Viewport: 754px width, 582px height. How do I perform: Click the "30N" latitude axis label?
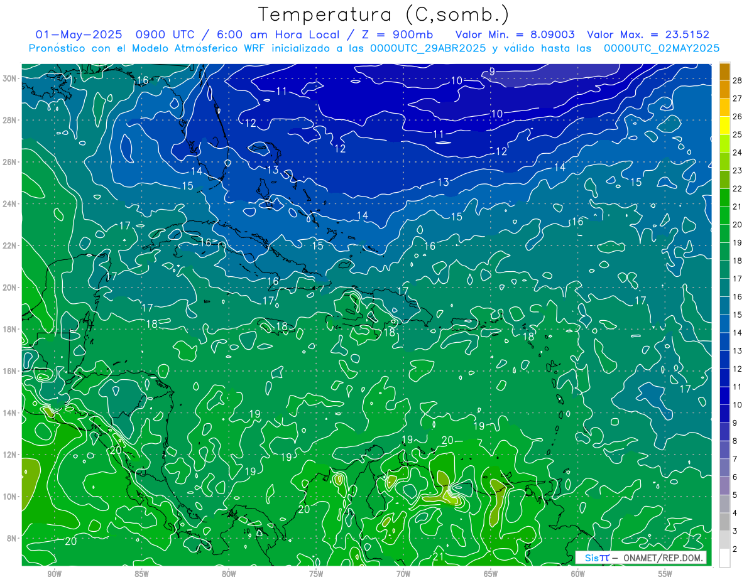tap(11, 78)
